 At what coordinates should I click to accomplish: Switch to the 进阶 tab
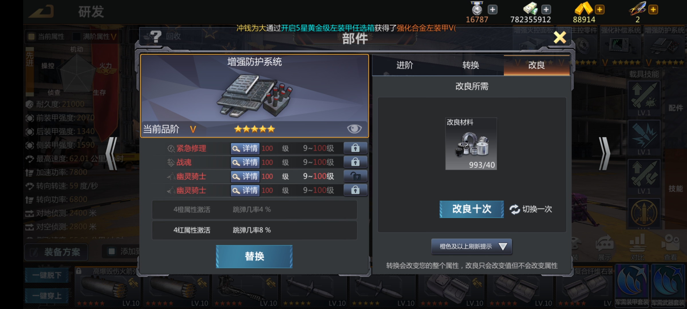click(404, 65)
